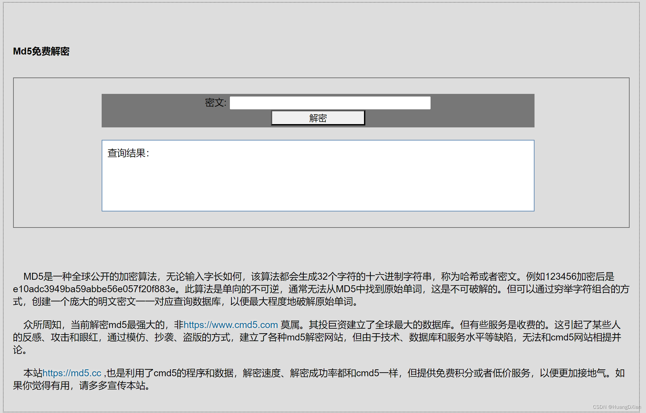Select the 密文 label text
The height and width of the screenshot is (413, 646).
pos(215,103)
